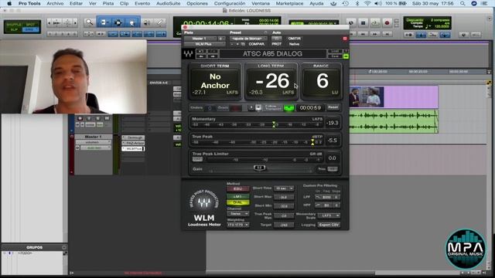
Task: Open the Short Time dropdown
Action: (x=284, y=188)
